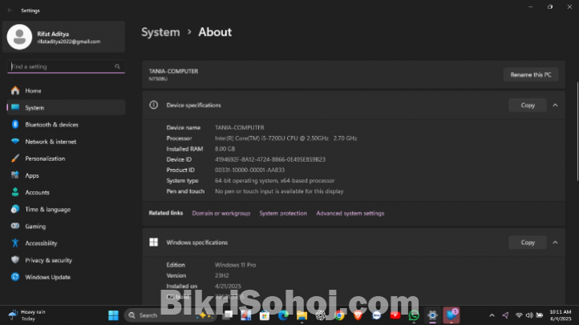Click the battery tray icon
The width and height of the screenshot is (579, 325).
pyautogui.click(x=540, y=315)
